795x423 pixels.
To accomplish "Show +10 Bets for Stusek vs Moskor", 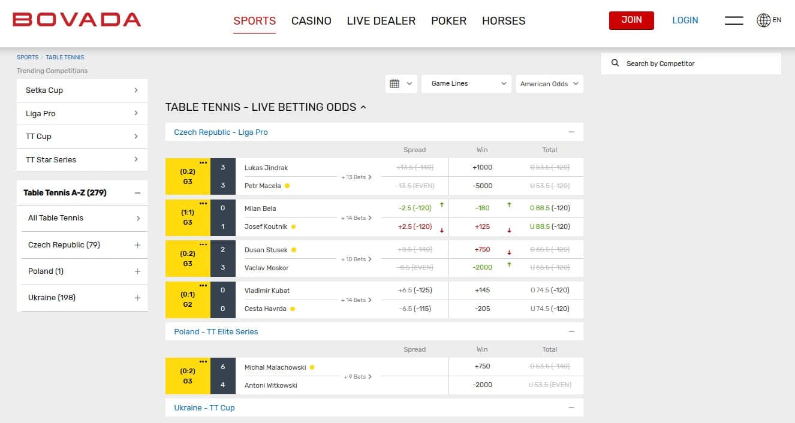I will tap(356, 259).
